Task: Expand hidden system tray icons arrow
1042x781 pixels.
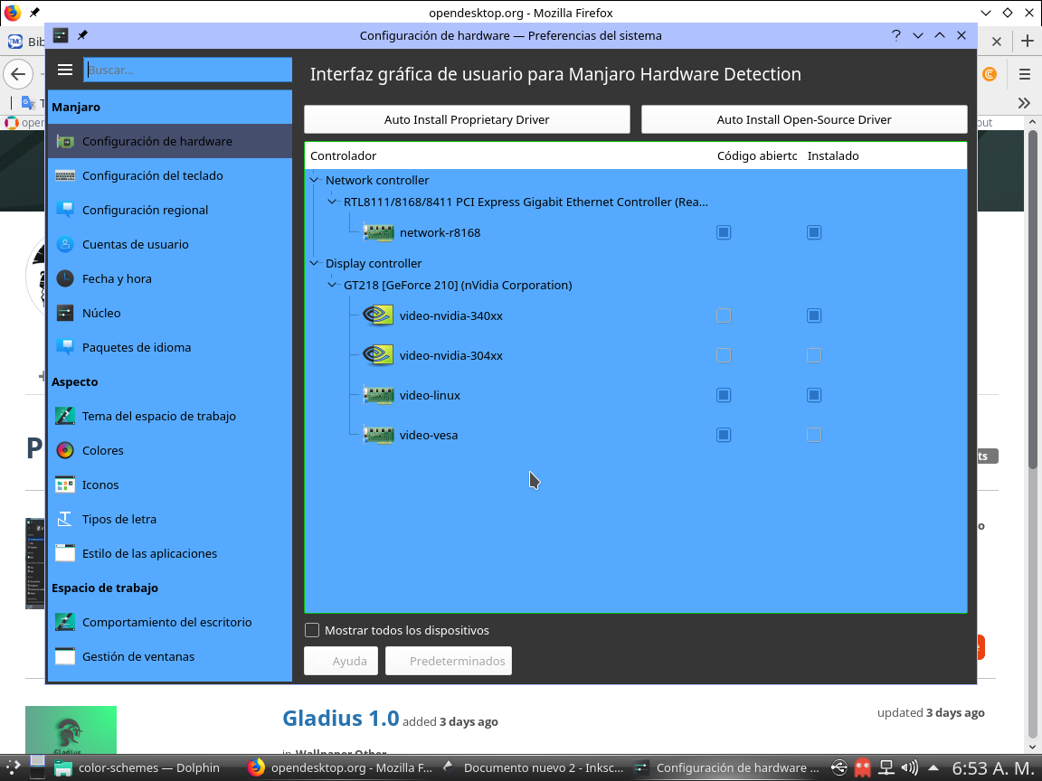Action: [x=933, y=768]
